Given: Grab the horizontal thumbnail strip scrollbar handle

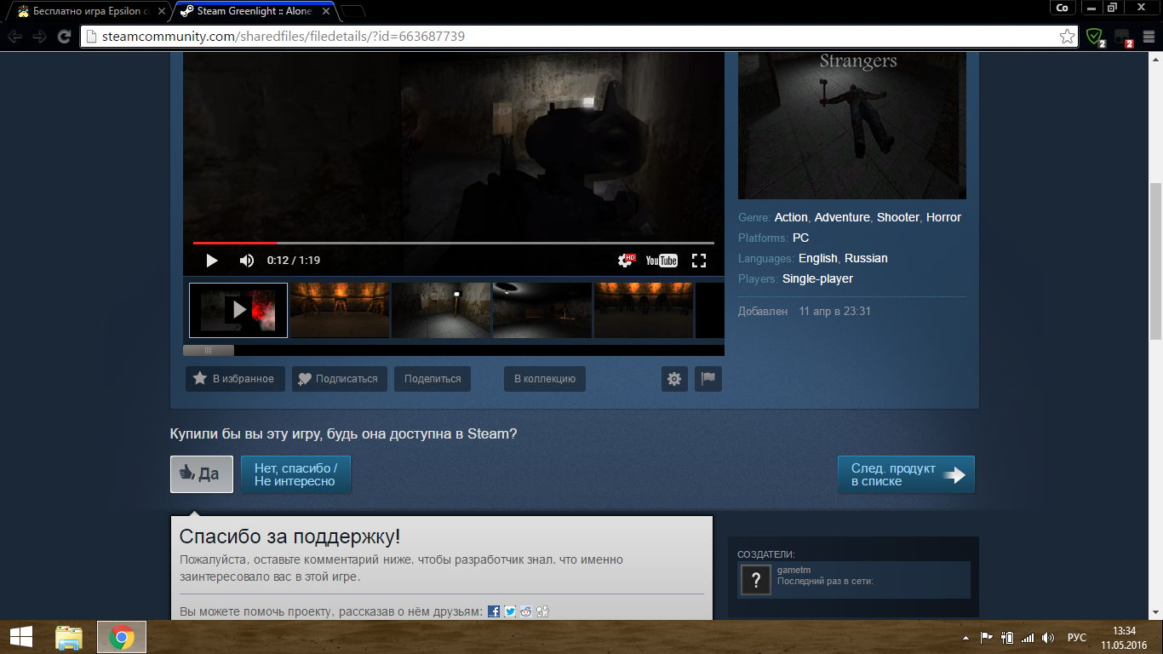Looking at the screenshot, I should (209, 350).
